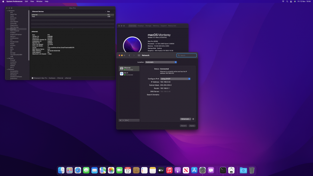
Task: Remove network service with minus button
Action: point(123,120)
